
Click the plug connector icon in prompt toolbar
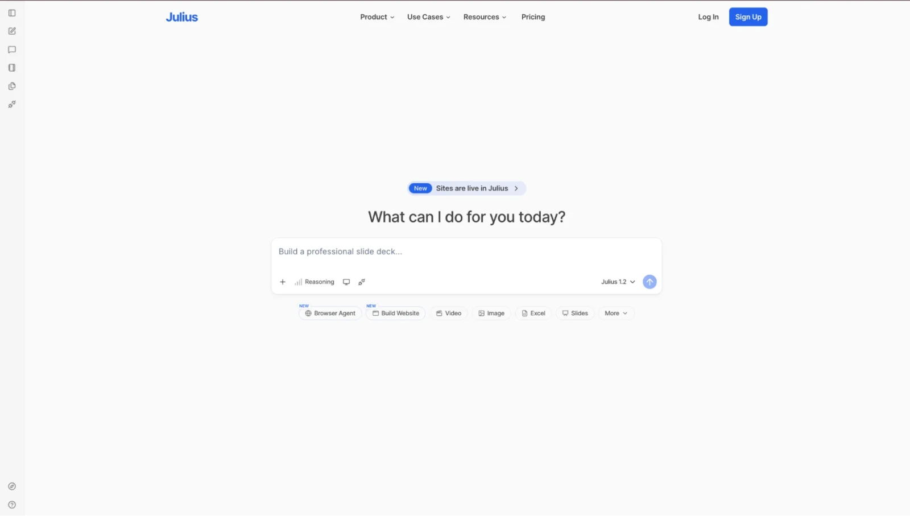click(x=362, y=282)
